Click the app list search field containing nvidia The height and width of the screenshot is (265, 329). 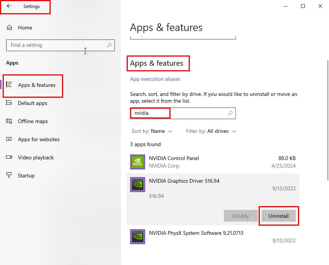183,113
